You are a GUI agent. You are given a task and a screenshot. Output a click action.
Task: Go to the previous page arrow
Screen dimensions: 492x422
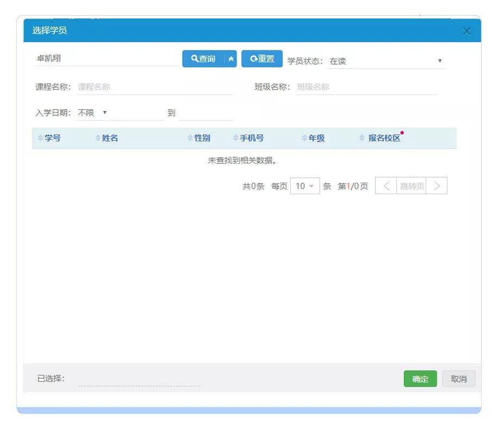coord(386,186)
